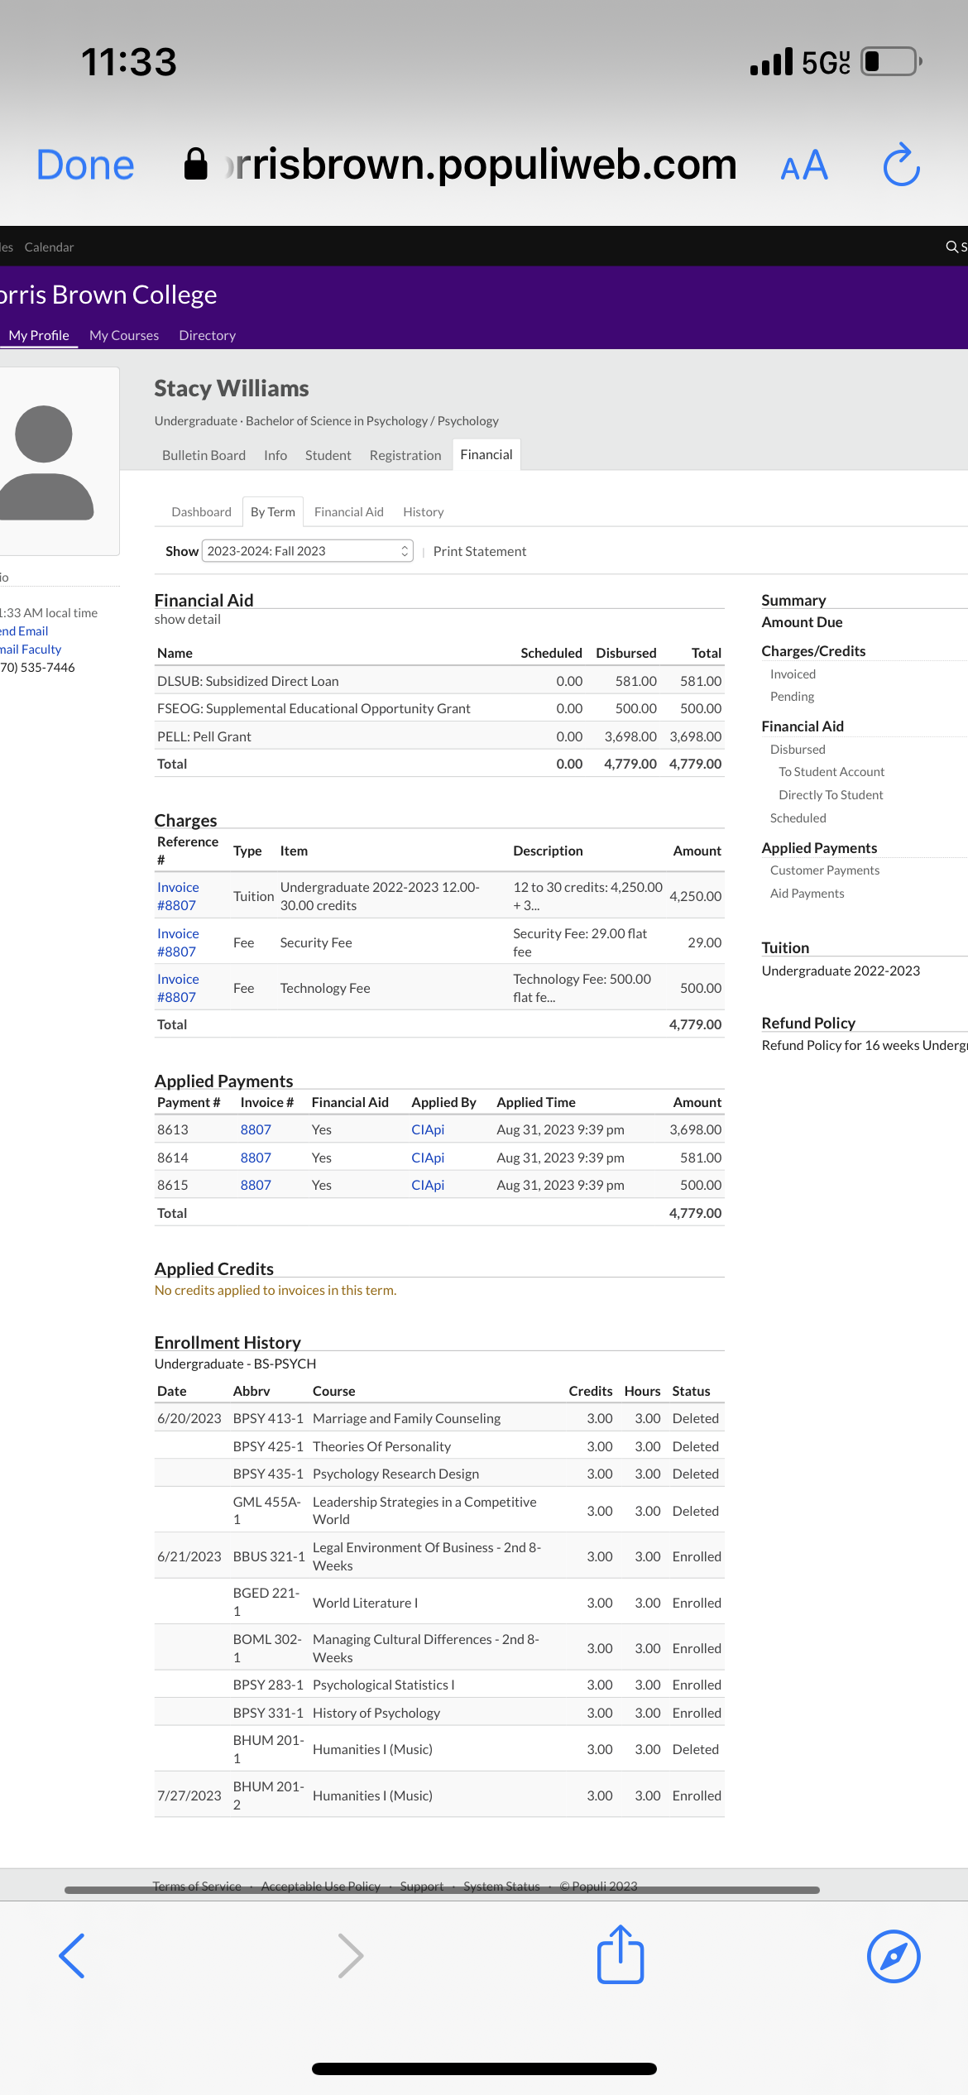Image resolution: width=968 pixels, height=2095 pixels.
Task: Open the Terms of Service footer link
Action: pyautogui.click(x=197, y=1886)
